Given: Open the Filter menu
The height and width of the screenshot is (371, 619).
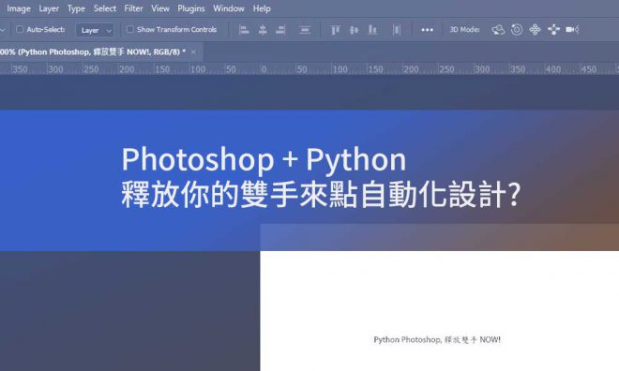Looking at the screenshot, I should tap(133, 8).
